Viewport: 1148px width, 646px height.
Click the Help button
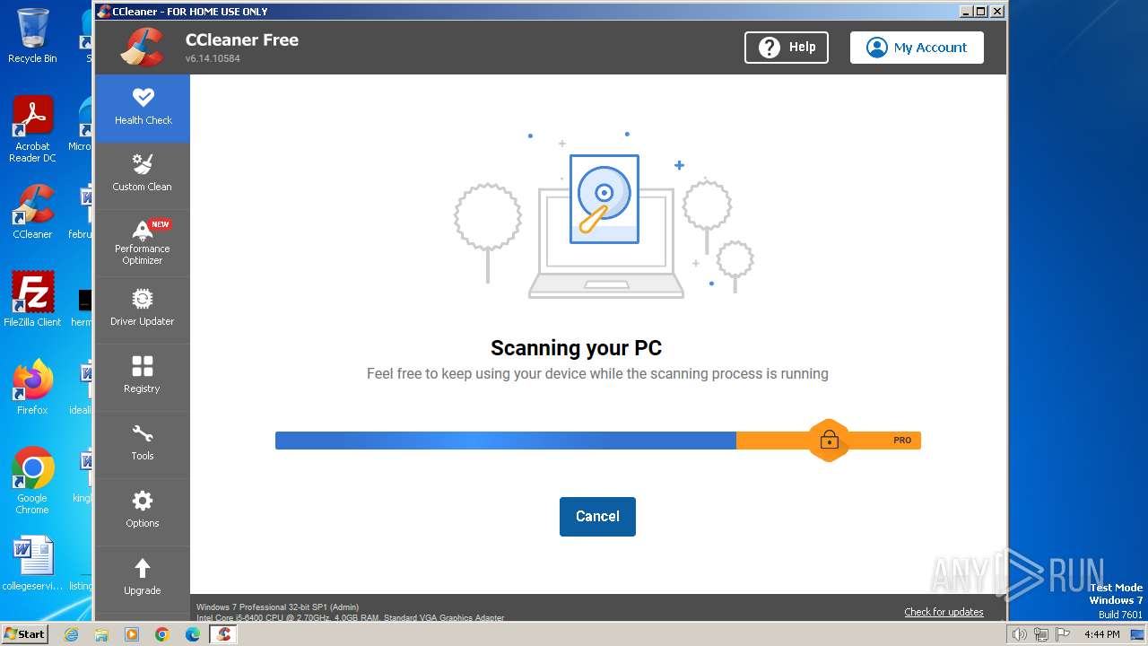[787, 48]
